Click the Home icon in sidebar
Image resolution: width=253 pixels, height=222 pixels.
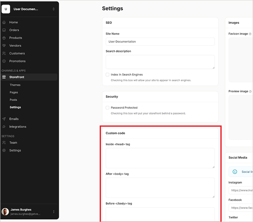4,22
